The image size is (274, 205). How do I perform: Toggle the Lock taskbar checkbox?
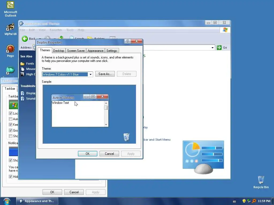tap(10, 113)
